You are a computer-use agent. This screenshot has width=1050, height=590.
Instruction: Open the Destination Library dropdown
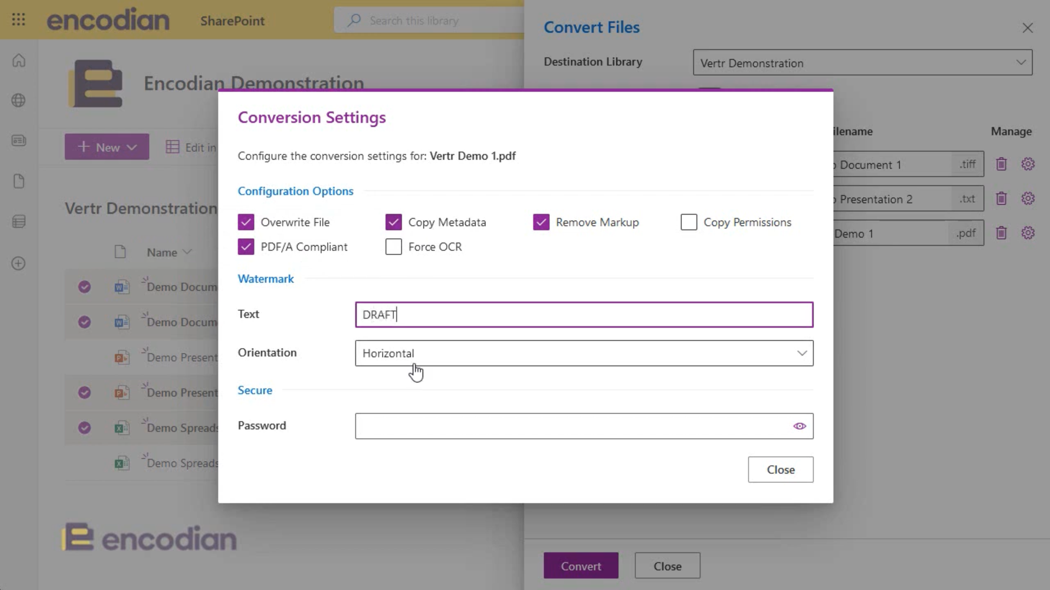click(x=862, y=63)
